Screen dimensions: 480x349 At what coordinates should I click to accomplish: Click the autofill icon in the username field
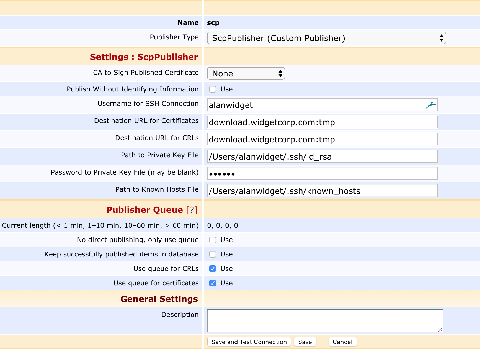pyautogui.click(x=431, y=105)
